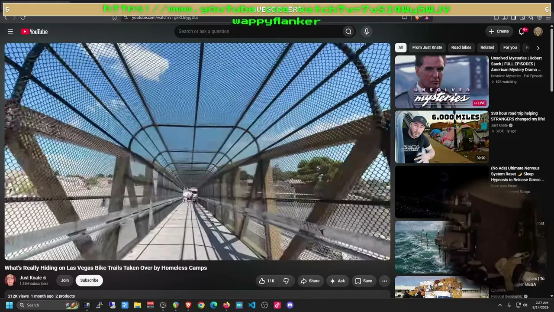The width and height of the screenshot is (554, 312).
Task: Launch Google Chrome from the taskbar
Action: (201, 305)
